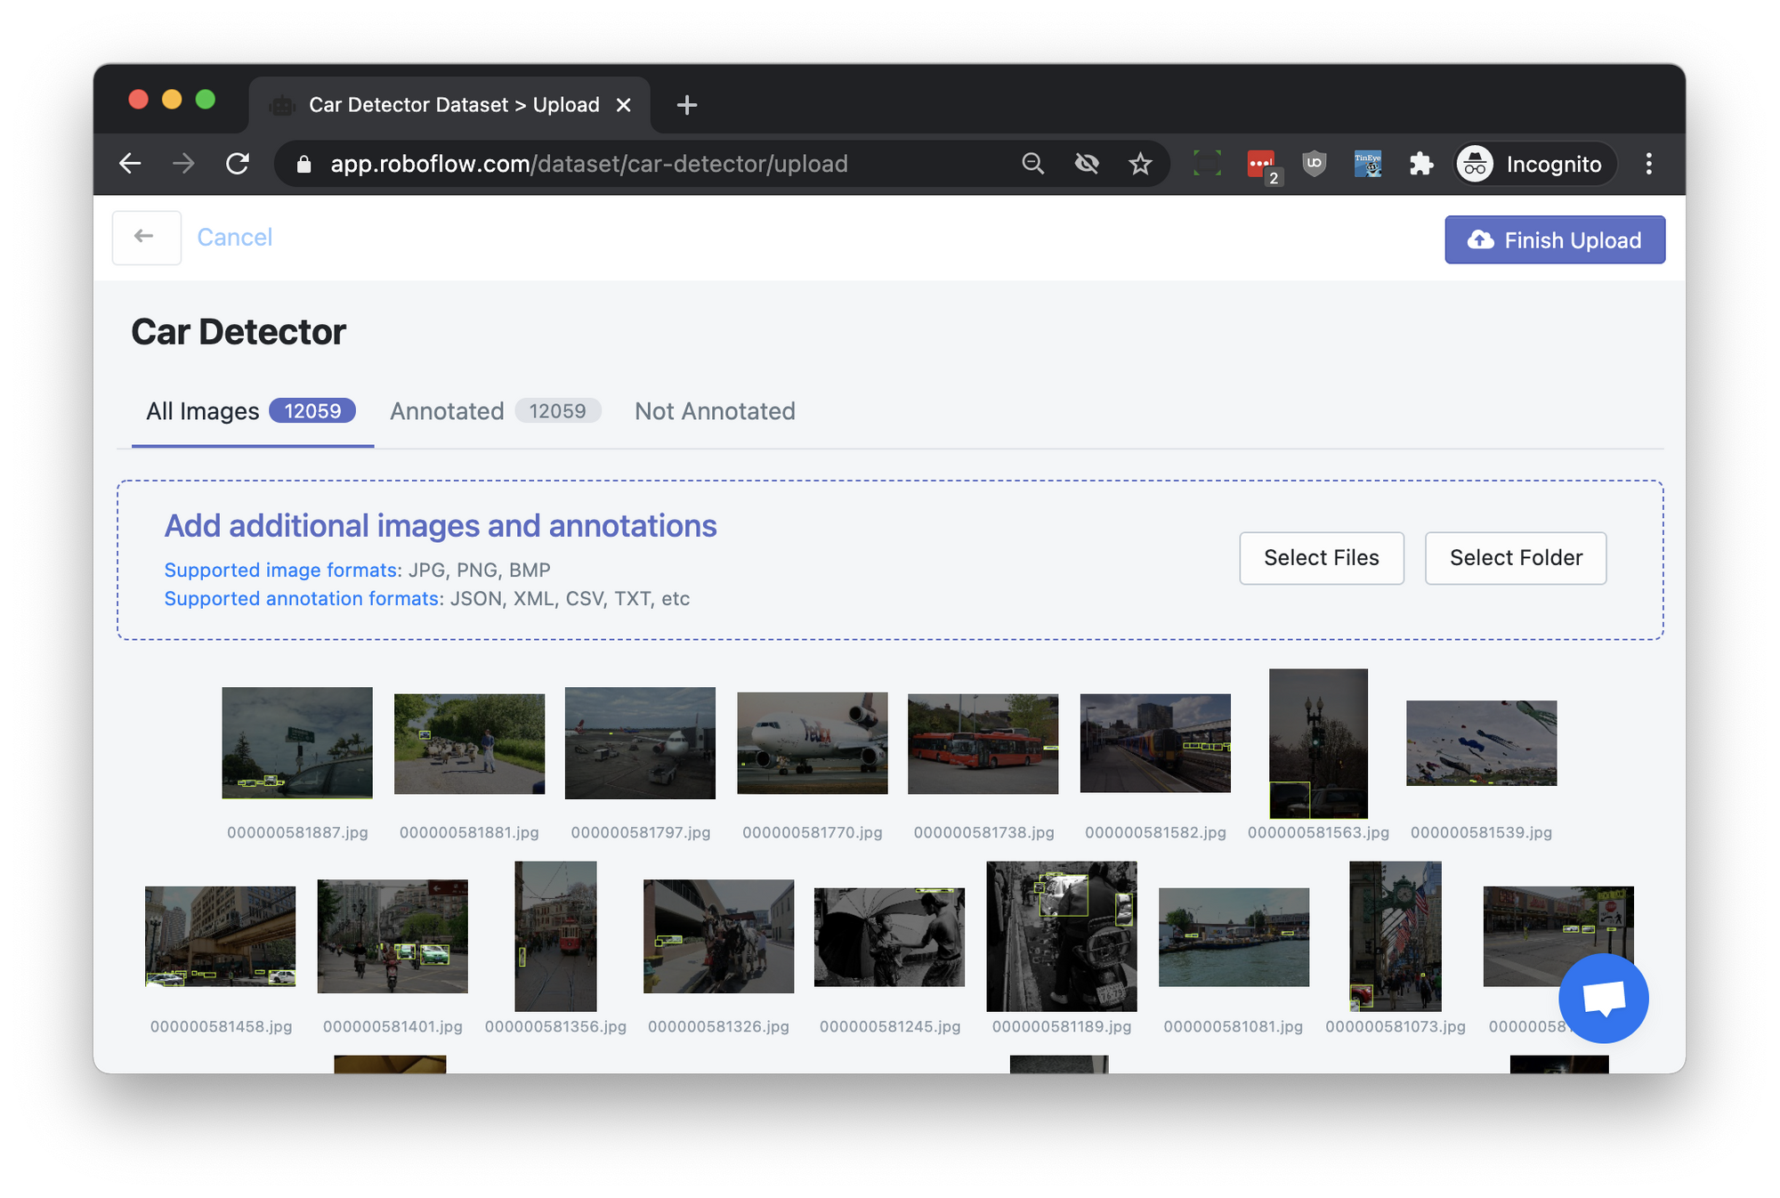Click the back arrow button beside Cancel
Screen dimensions: 1780x1198
pyautogui.click(x=146, y=237)
